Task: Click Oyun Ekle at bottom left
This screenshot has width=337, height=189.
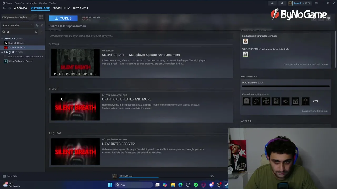Action: [x=10, y=176]
